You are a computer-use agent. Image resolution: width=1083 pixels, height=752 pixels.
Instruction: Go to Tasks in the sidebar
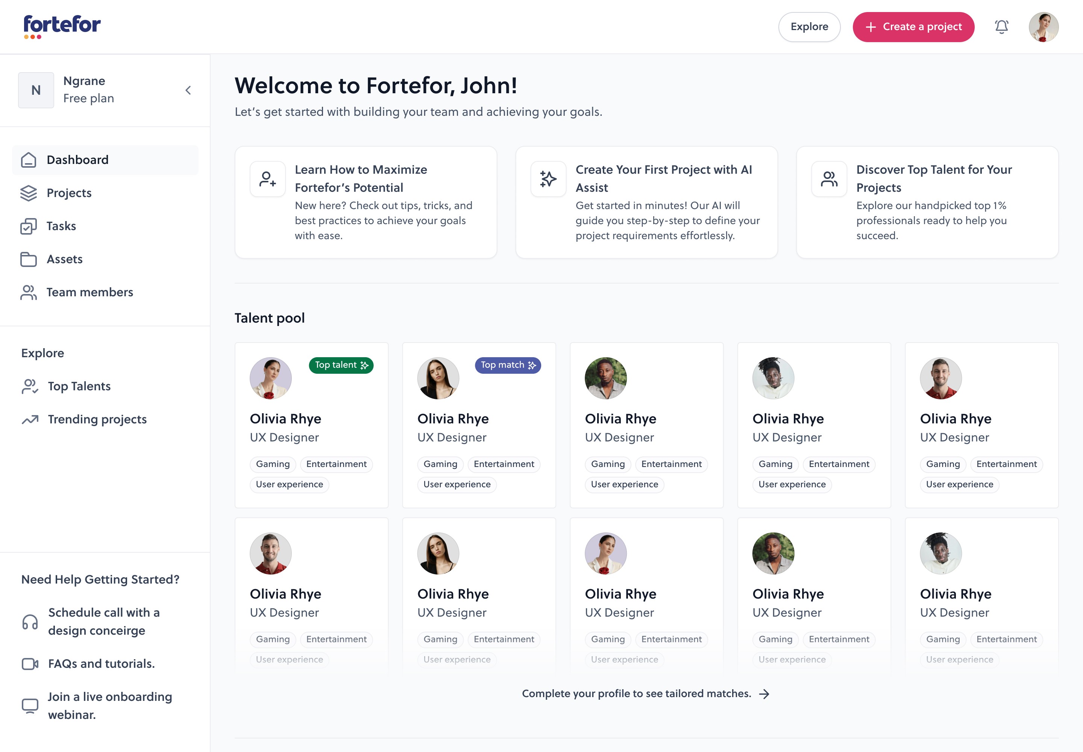coord(61,226)
